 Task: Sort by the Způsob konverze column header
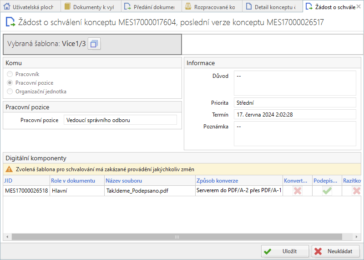coord(217,181)
